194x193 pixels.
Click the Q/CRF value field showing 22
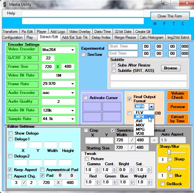tap(48, 58)
